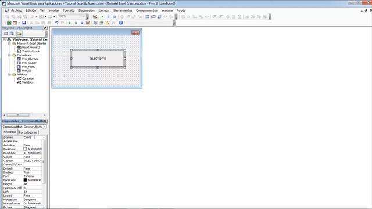
Task: Select Frm_Copiar in the project tree
Action: pyautogui.click(x=29, y=63)
